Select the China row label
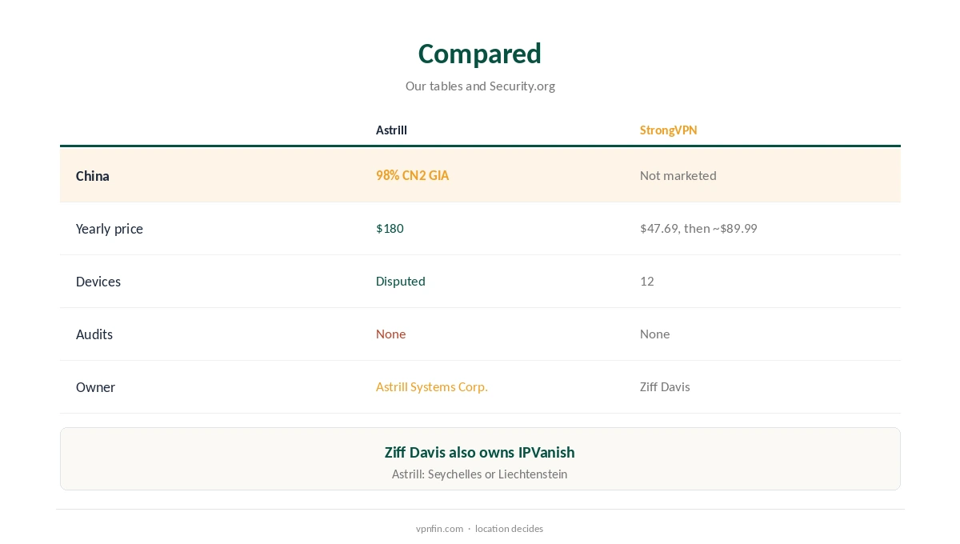The image size is (960, 544). pos(93,176)
